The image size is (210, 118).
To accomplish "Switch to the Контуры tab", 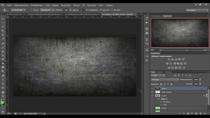I will (168, 72).
